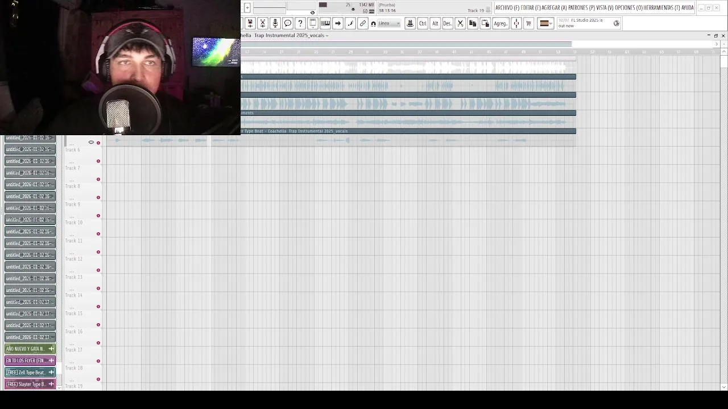Click the Track 9 label
The height and width of the screenshot is (409, 728).
click(x=72, y=204)
